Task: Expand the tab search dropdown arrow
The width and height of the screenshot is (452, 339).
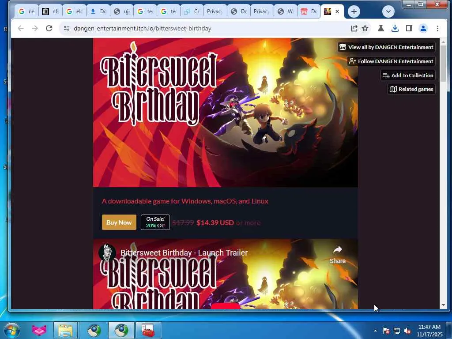Action: 388,11
